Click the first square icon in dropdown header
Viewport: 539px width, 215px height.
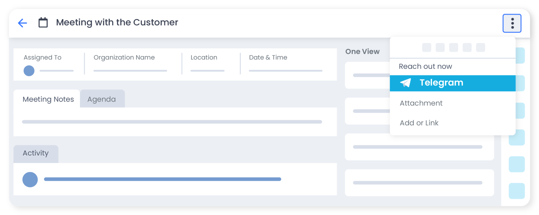point(427,48)
